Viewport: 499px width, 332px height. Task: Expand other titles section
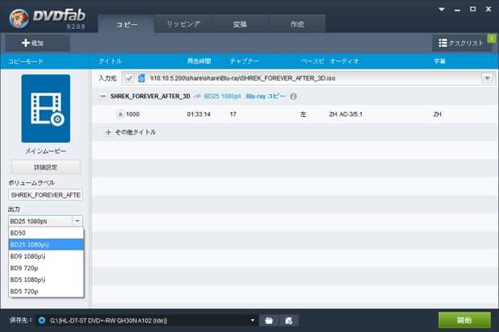pos(108,132)
